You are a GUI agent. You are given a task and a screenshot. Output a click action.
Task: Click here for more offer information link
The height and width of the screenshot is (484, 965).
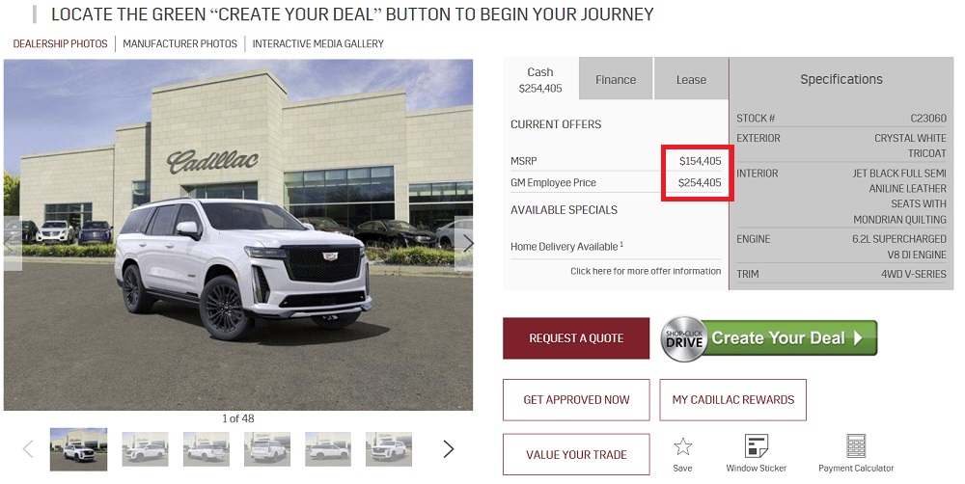tap(646, 271)
